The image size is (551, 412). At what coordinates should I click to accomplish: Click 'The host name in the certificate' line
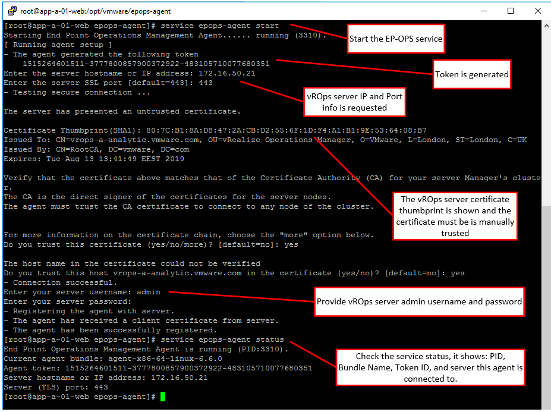132,263
